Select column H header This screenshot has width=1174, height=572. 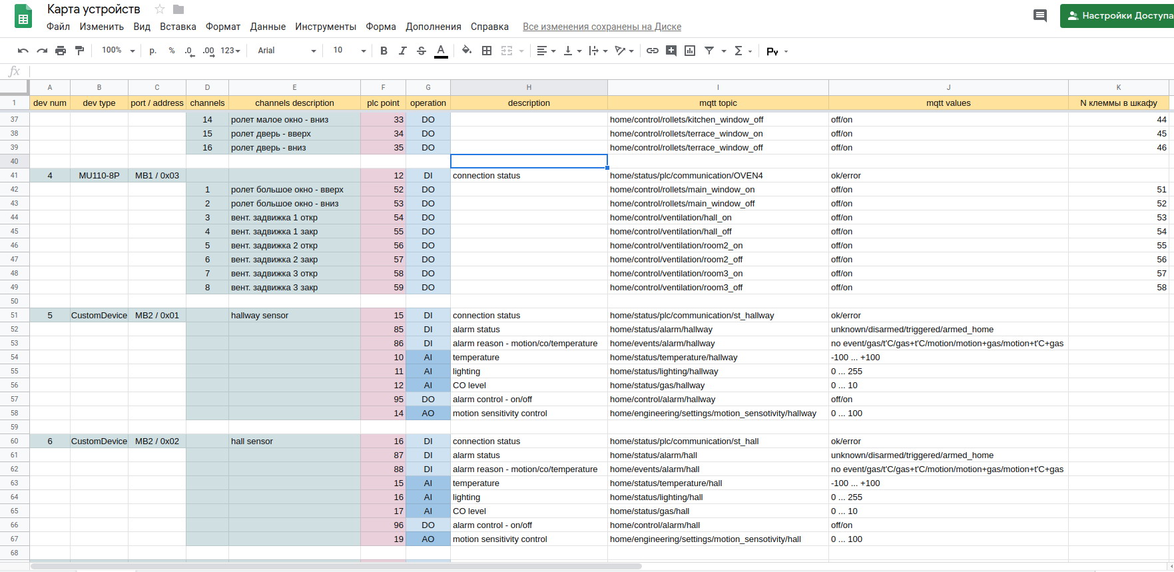529,87
